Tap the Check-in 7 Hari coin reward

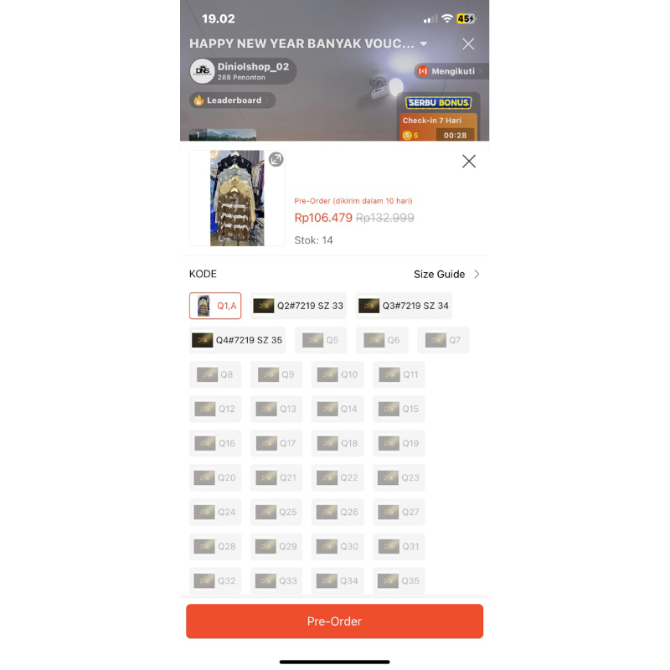click(438, 127)
